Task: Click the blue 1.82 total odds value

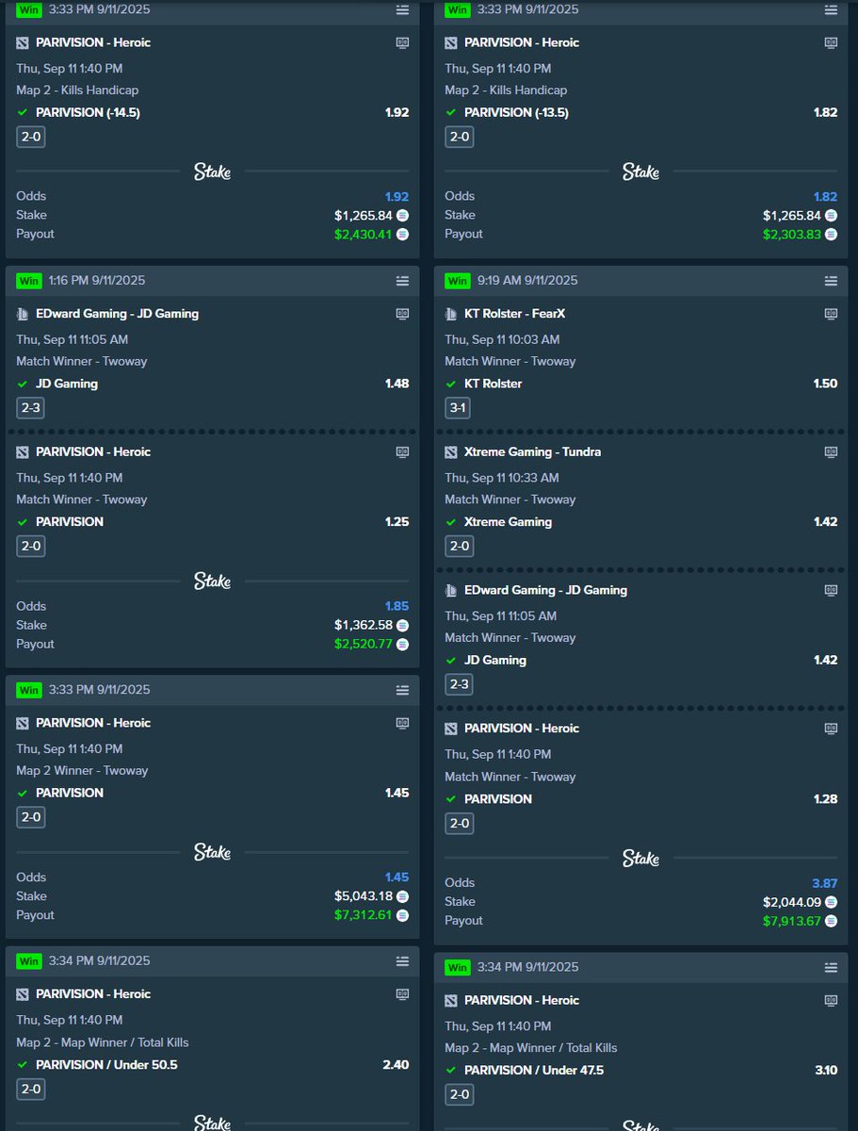Action: point(825,196)
